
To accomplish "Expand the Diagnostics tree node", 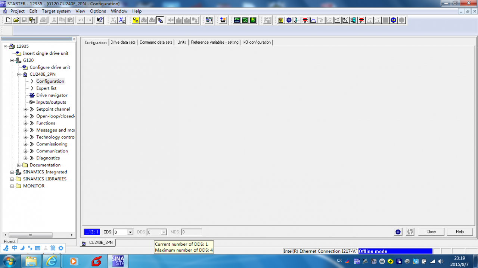I will click(26, 158).
